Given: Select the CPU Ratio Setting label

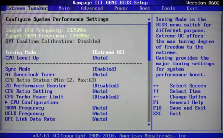Looking at the screenshot, I should coord(29,91).
